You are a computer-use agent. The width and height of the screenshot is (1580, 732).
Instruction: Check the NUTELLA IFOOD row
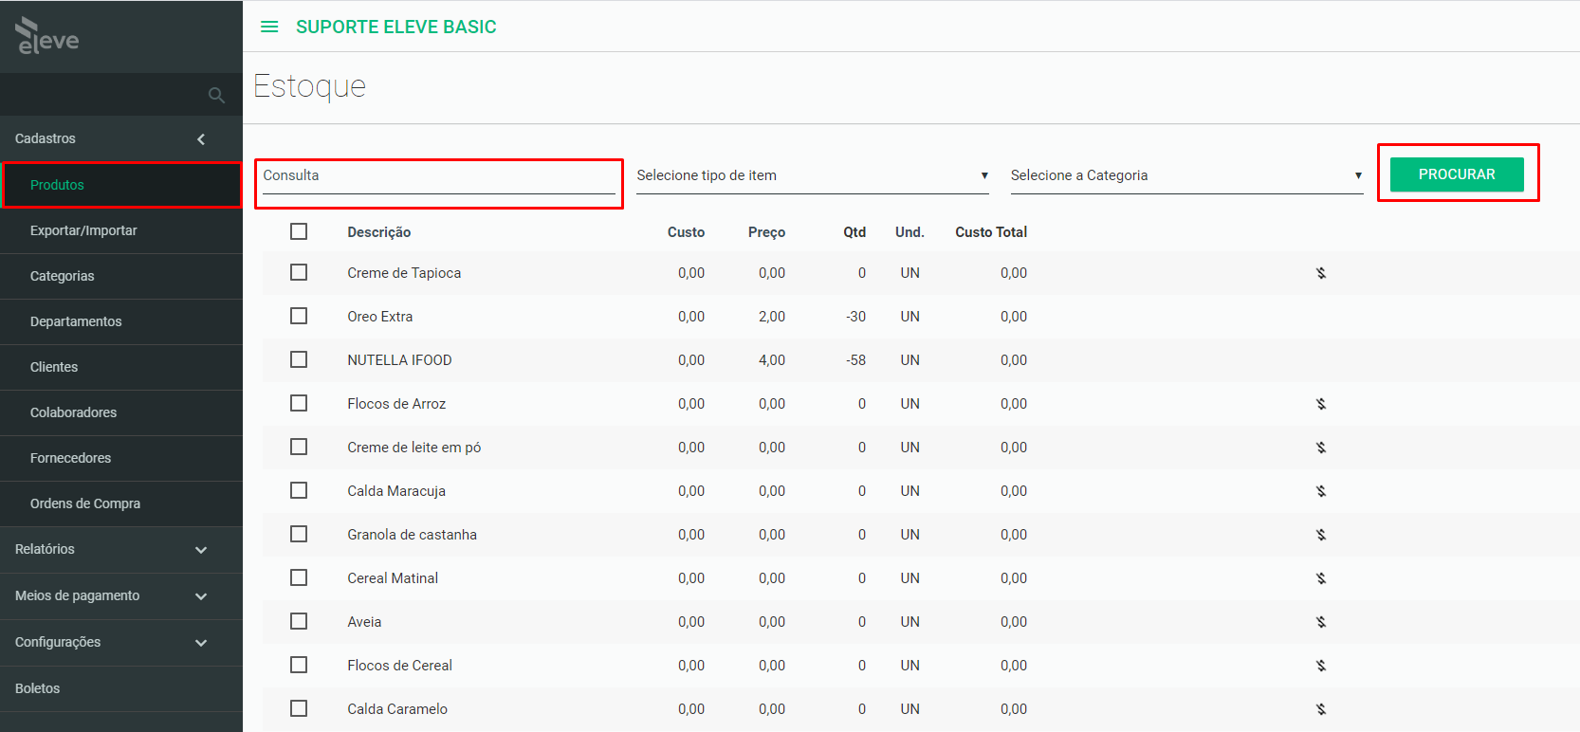click(299, 359)
